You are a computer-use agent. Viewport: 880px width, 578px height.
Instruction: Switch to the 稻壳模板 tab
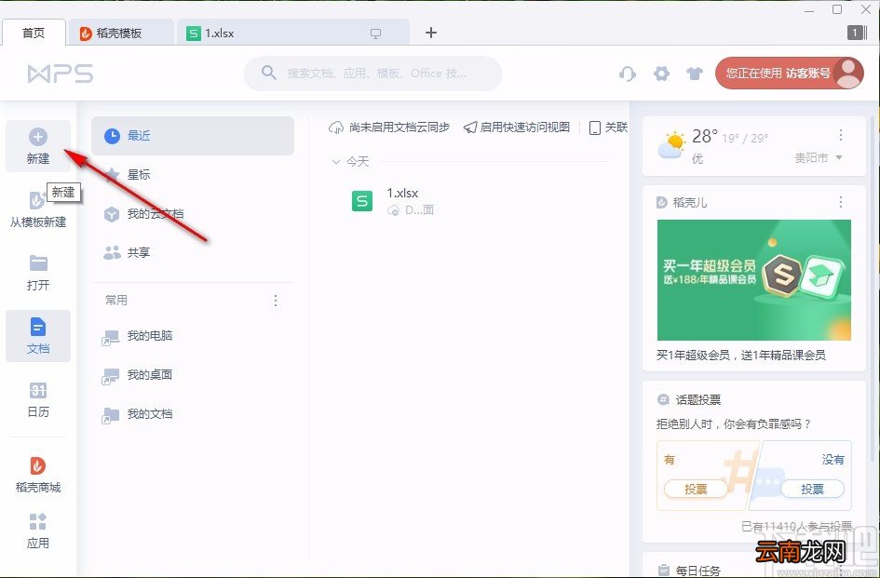119,34
